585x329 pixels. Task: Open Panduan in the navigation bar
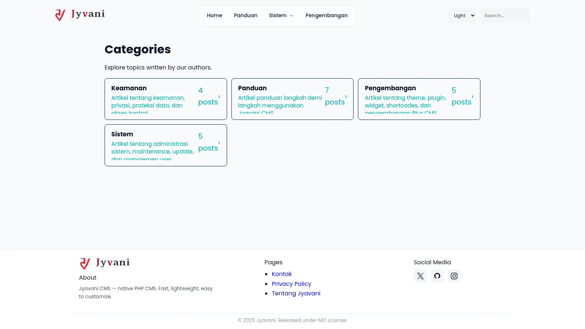(x=246, y=15)
